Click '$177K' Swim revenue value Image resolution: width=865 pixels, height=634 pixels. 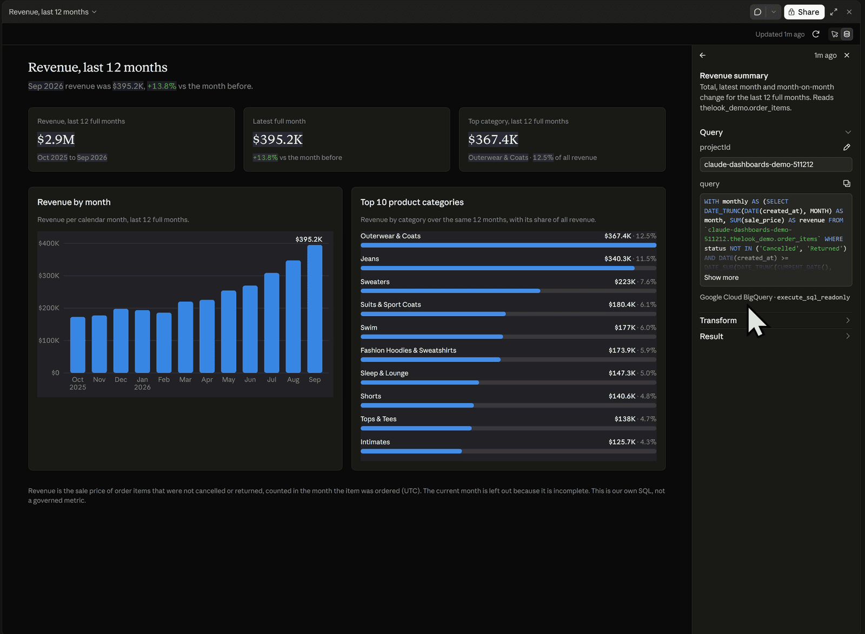(625, 328)
